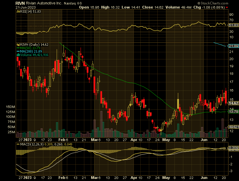Image resolution: width=239 pixels, height=181 pixels.
Task: Click the MACD(12,26,9) indicator label
Action: (32, 144)
